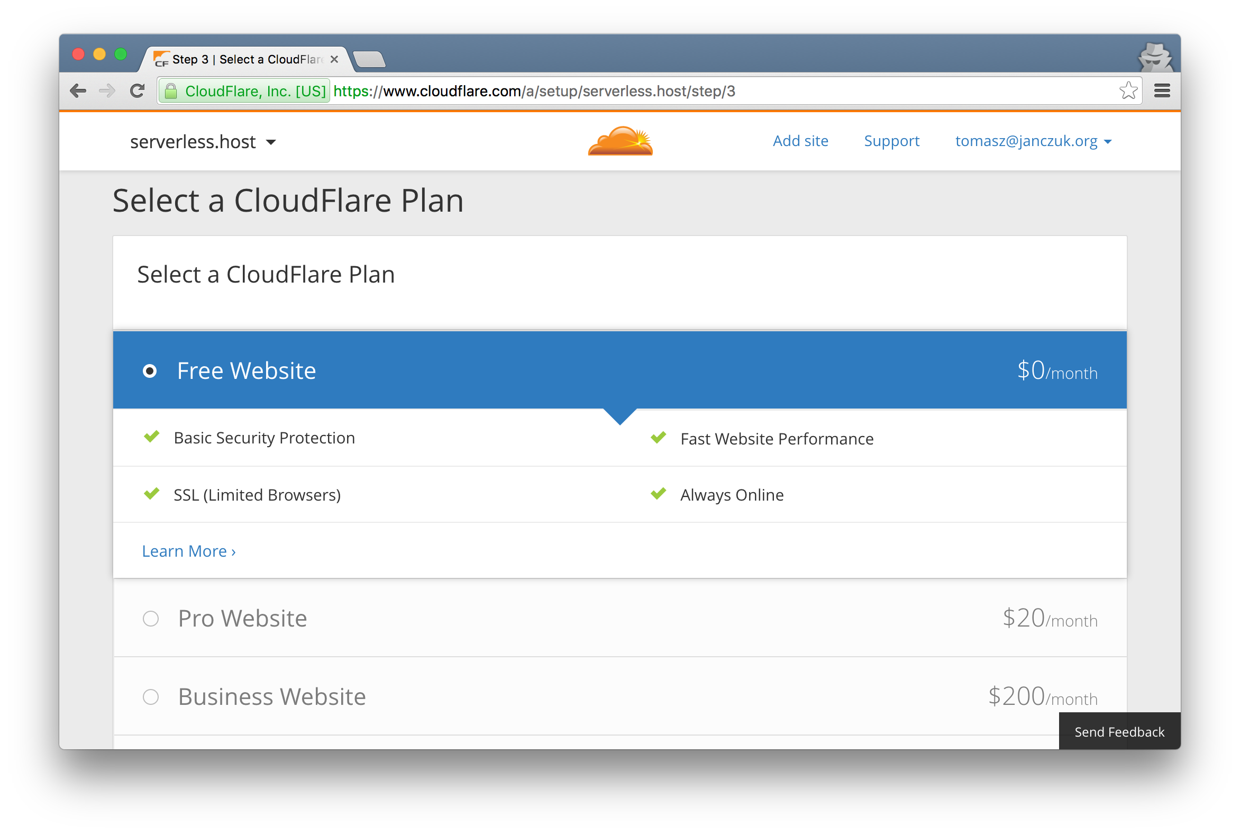1240x834 pixels.
Task: Select the Free Website radio button
Action: point(151,369)
